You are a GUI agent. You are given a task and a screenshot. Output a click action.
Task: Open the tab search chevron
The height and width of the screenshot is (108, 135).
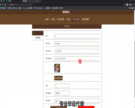124,1
